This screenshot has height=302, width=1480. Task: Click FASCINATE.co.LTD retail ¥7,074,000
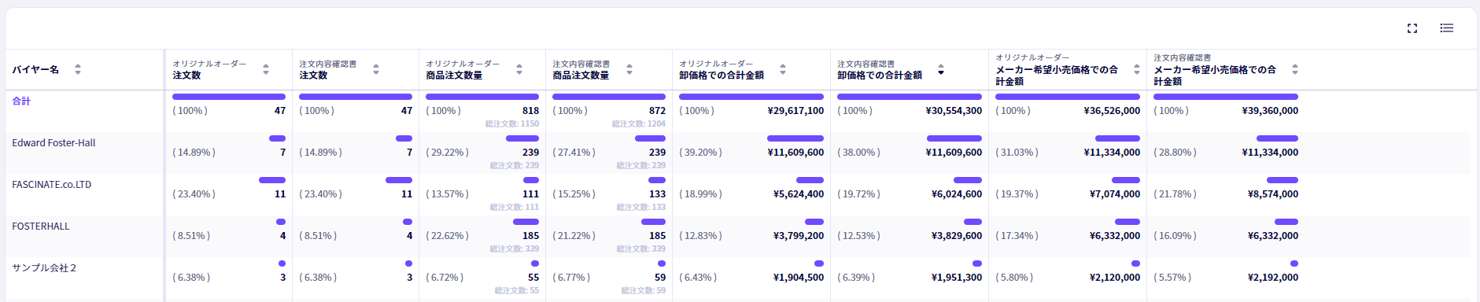(1115, 194)
